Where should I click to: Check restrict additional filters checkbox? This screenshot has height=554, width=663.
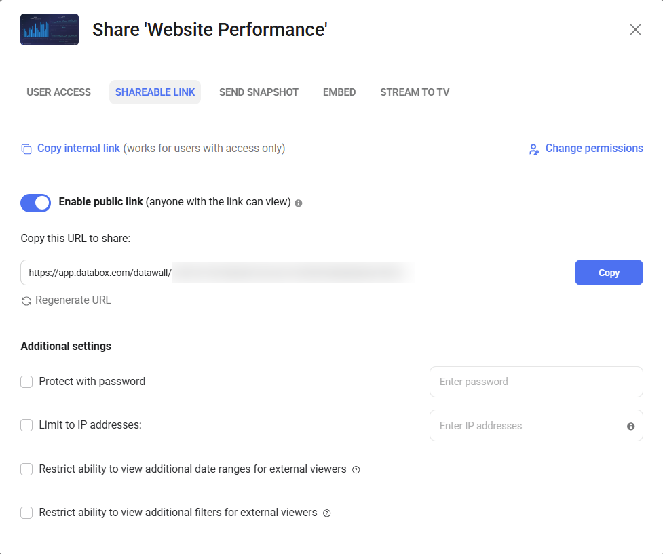[x=26, y=513]
